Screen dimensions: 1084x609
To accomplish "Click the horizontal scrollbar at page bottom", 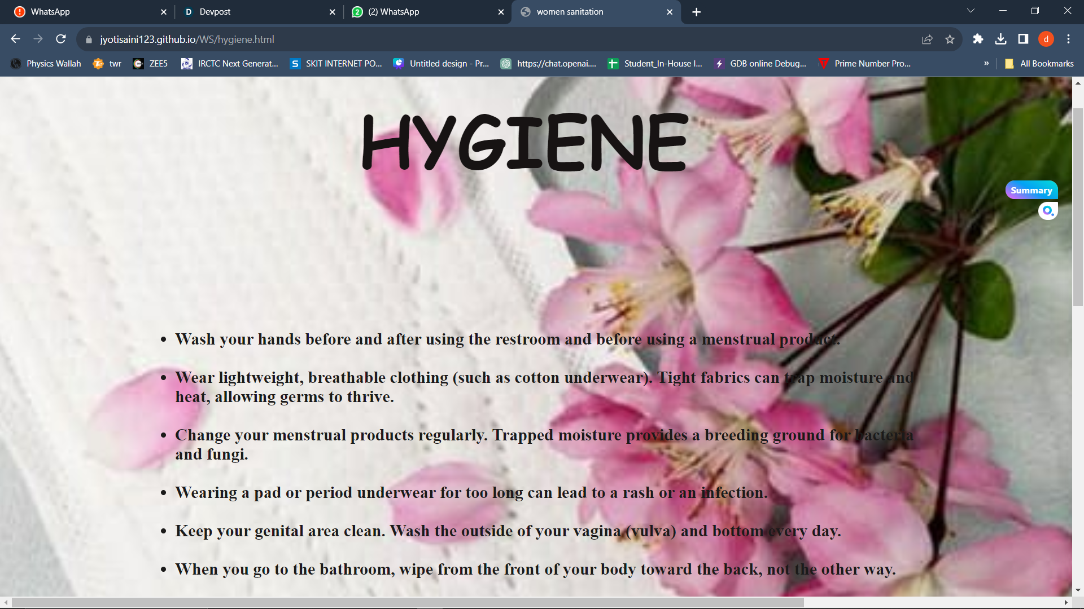I will (x=406, y=602).
